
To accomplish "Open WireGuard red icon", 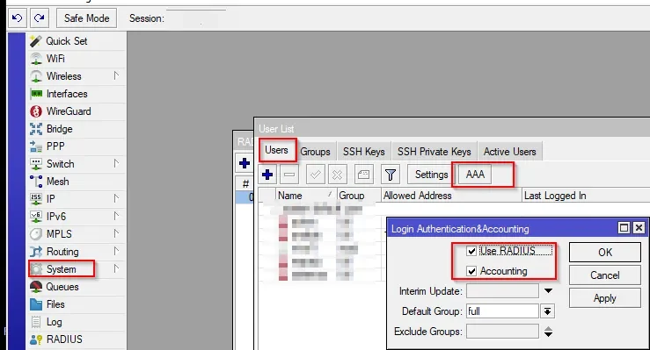I will [36, 111].
